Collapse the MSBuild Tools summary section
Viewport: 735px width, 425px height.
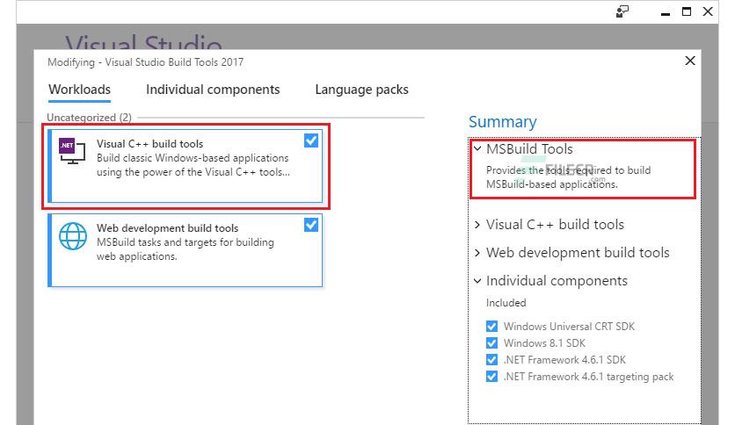[x=477, y=149]
